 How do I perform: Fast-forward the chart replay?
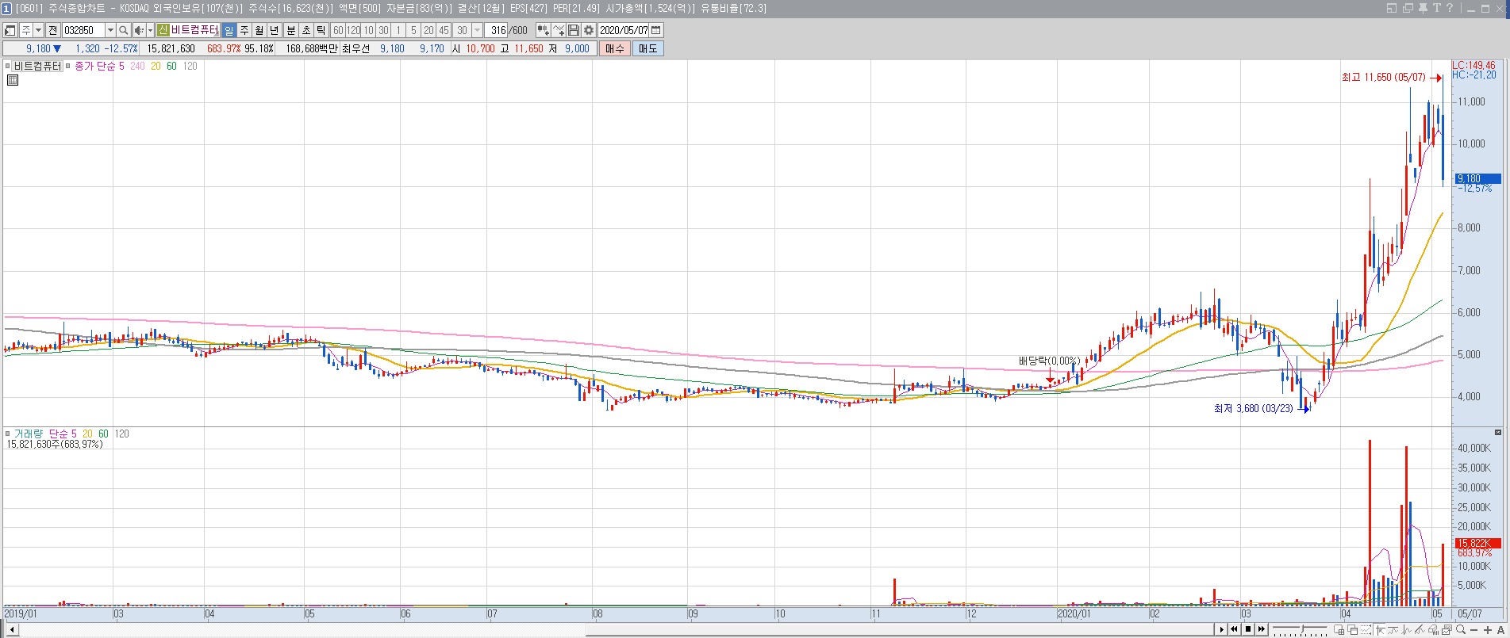coord(1262,630)
